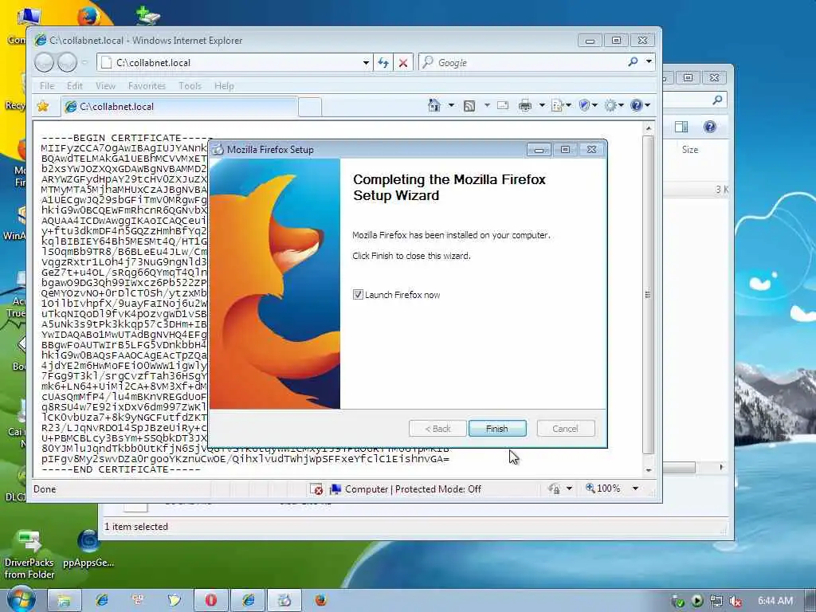Select the C:\collabnet.local tab in IE
Screen dimensions: 816x612
[179, 107]
